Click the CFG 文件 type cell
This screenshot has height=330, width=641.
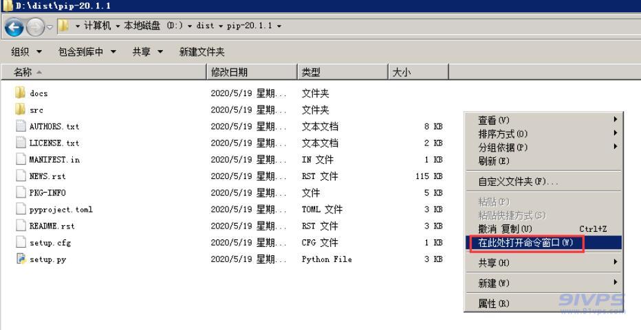pos(320,242)
